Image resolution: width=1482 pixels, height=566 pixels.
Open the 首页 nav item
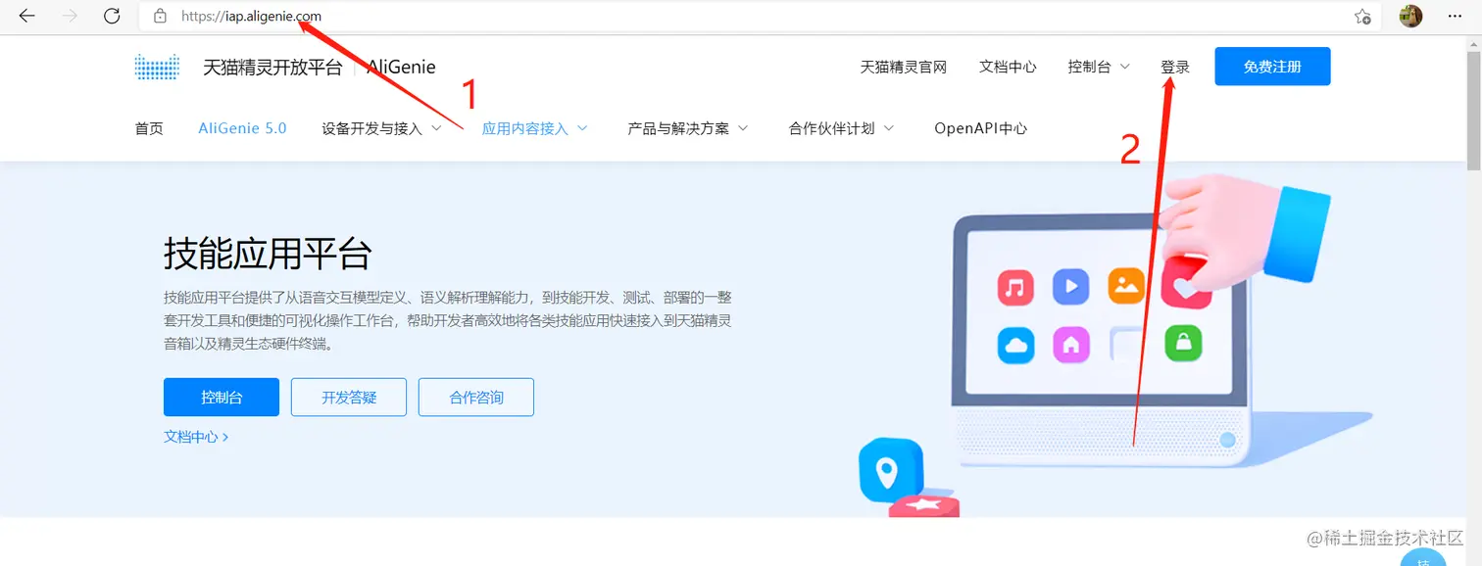tap(149, 128)
